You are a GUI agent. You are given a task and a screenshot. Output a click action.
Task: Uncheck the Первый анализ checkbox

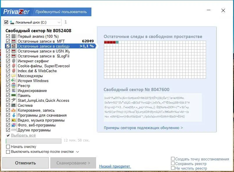coord(8,36)
